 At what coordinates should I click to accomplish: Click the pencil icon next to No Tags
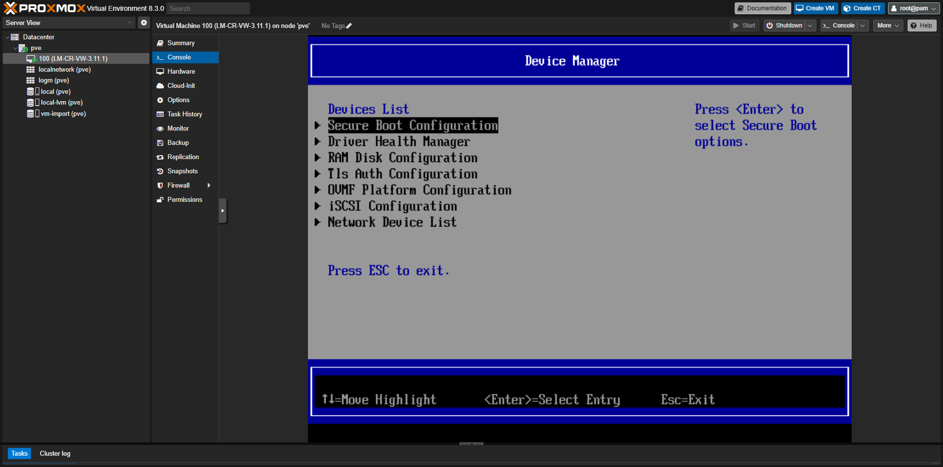point(350,26)
